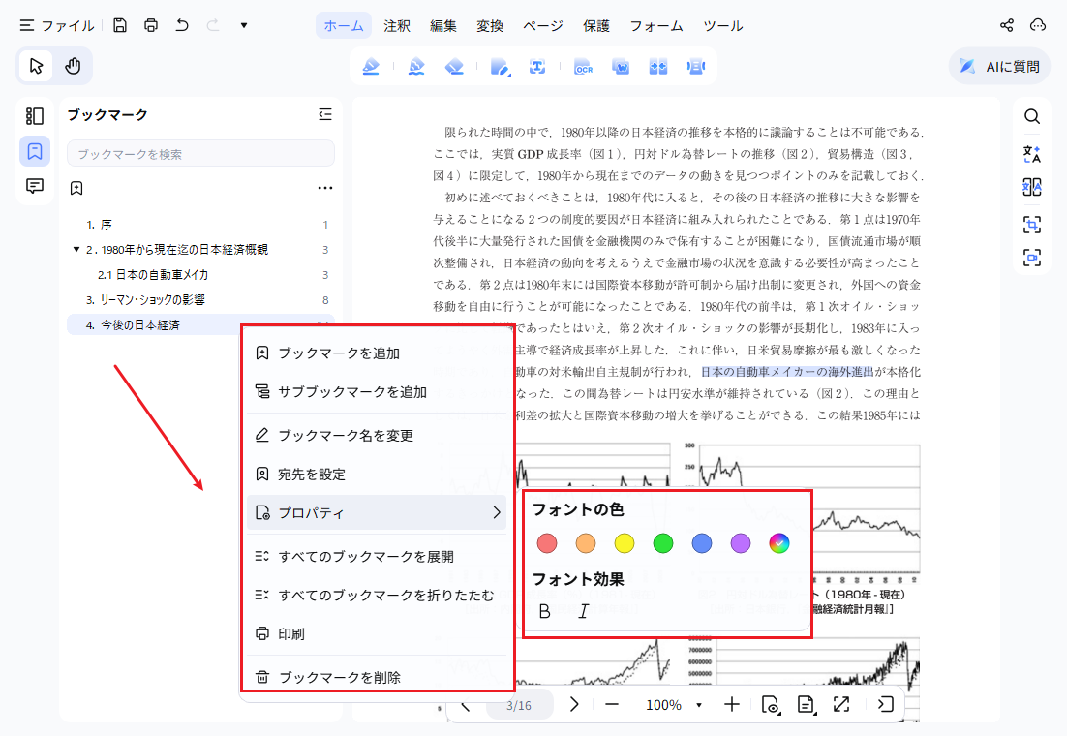This screenshot has height=736, width=1067.
Task: Switch to the フォーム tab
Action: 656,26
